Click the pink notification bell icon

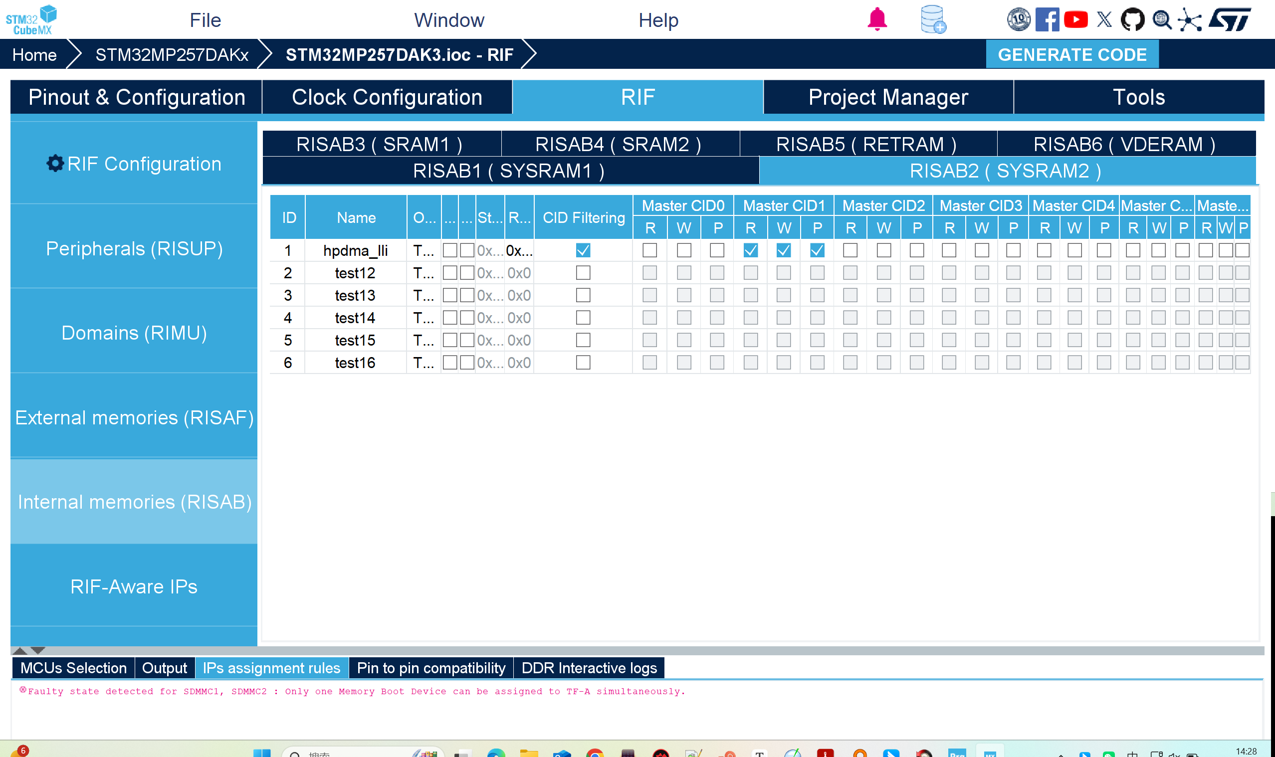[876, 19]
